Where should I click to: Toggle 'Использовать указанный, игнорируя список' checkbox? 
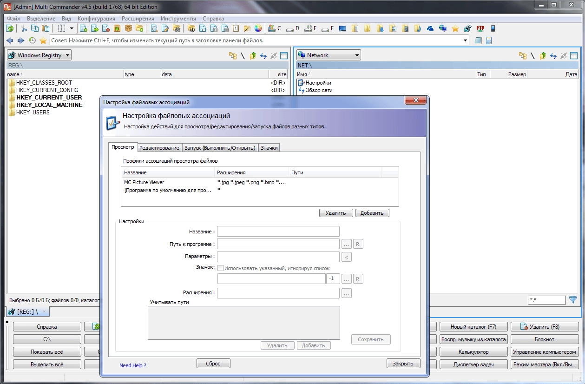pyautogui.click(x=221, y=268)
